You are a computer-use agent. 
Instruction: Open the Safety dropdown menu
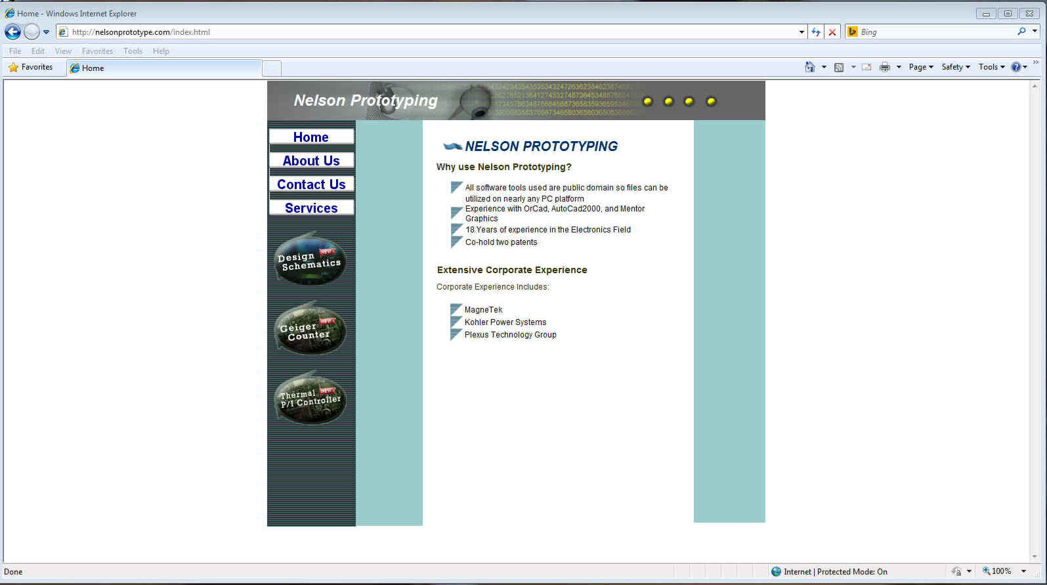[x=956, y=67]
